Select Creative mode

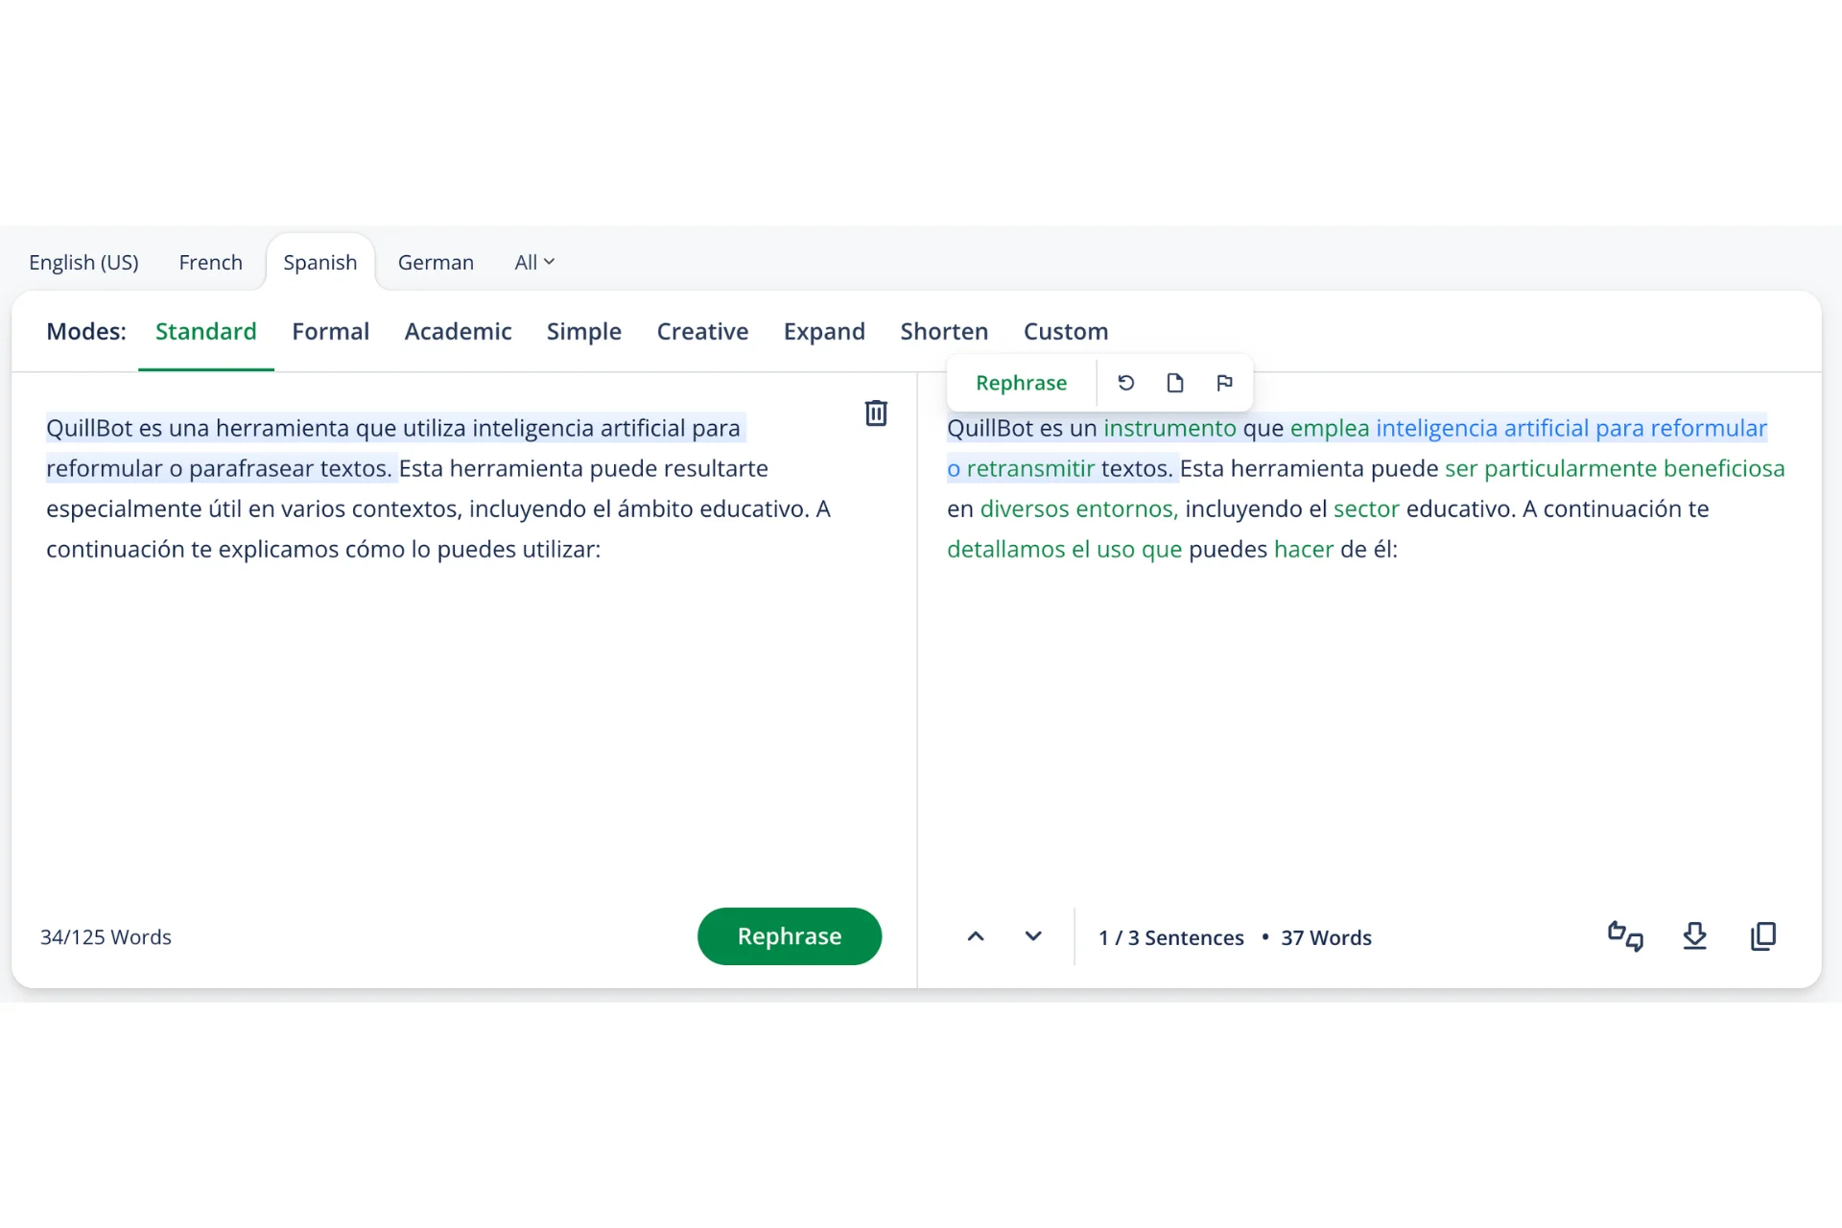(702, 331)
